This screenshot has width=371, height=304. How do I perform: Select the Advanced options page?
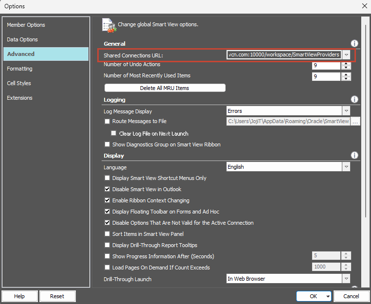pos(46,54)
